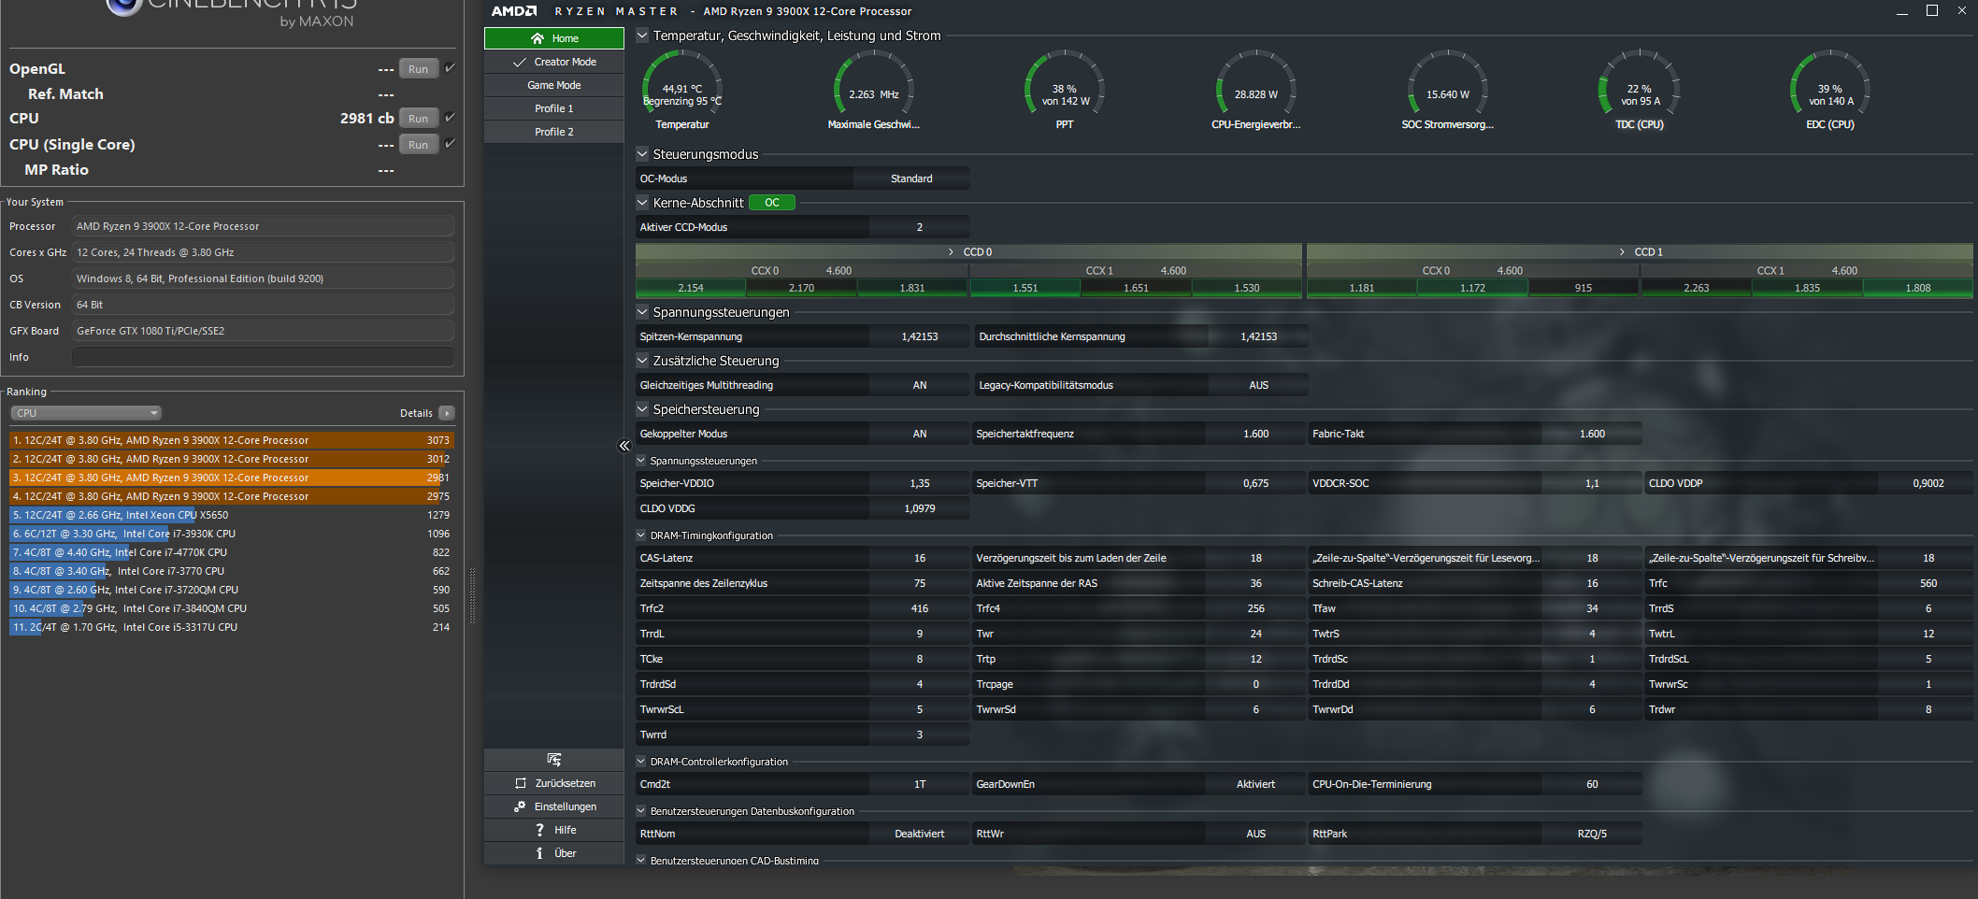The image size is (1978, 899).
Task: Collapse the Ryzen Master sidebar with the double-chevron
Action: (624, 446)
